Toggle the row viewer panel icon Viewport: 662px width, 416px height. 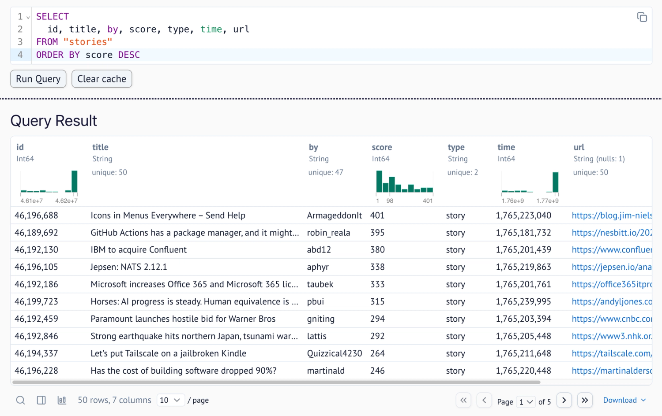tap(41, 400)
